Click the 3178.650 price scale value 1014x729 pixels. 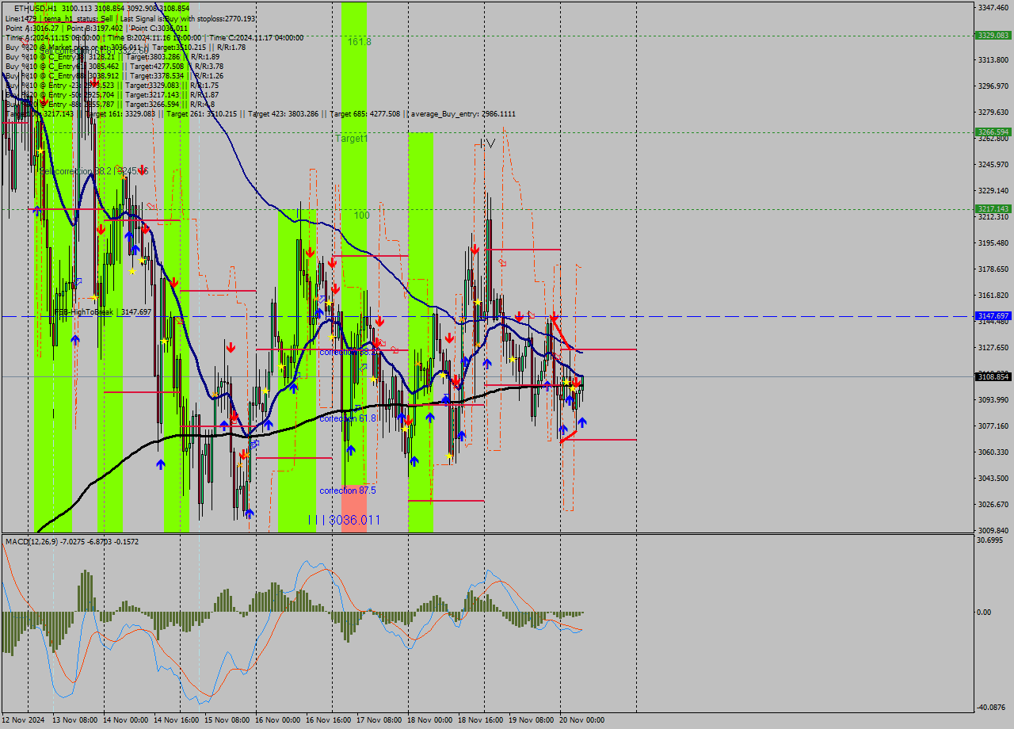click(993, 269)
